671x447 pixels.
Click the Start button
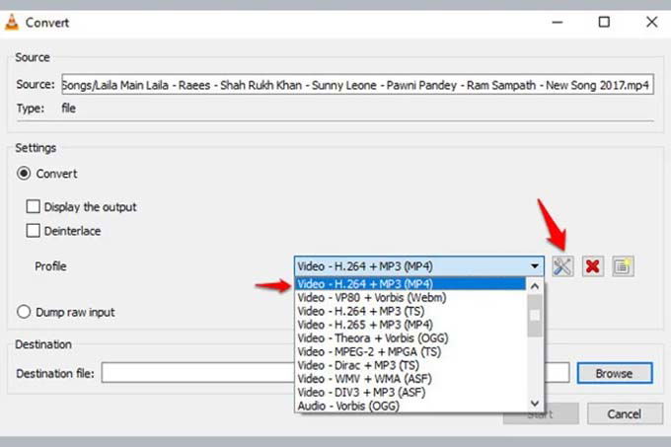point(541,413)
